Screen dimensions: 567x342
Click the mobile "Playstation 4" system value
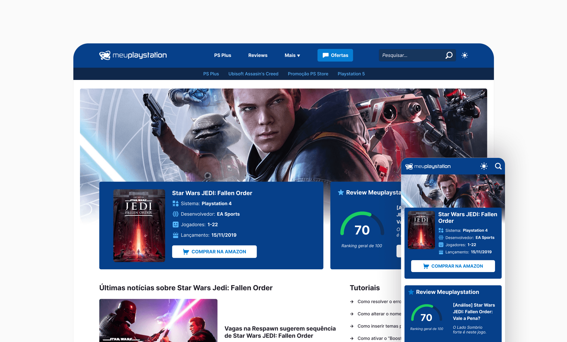(475, 230)
